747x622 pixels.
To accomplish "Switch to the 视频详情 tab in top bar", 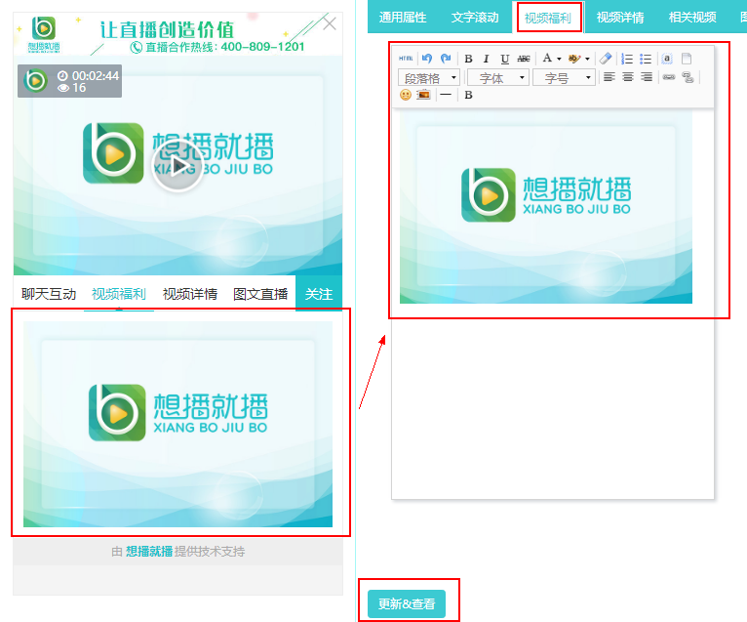I will [x=620, y=18].
